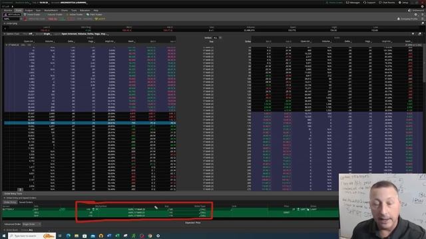Open the Forex Trader sub-tab
Image resolution: width=426 pixels, height=239 pixels.
pos(32,15)
